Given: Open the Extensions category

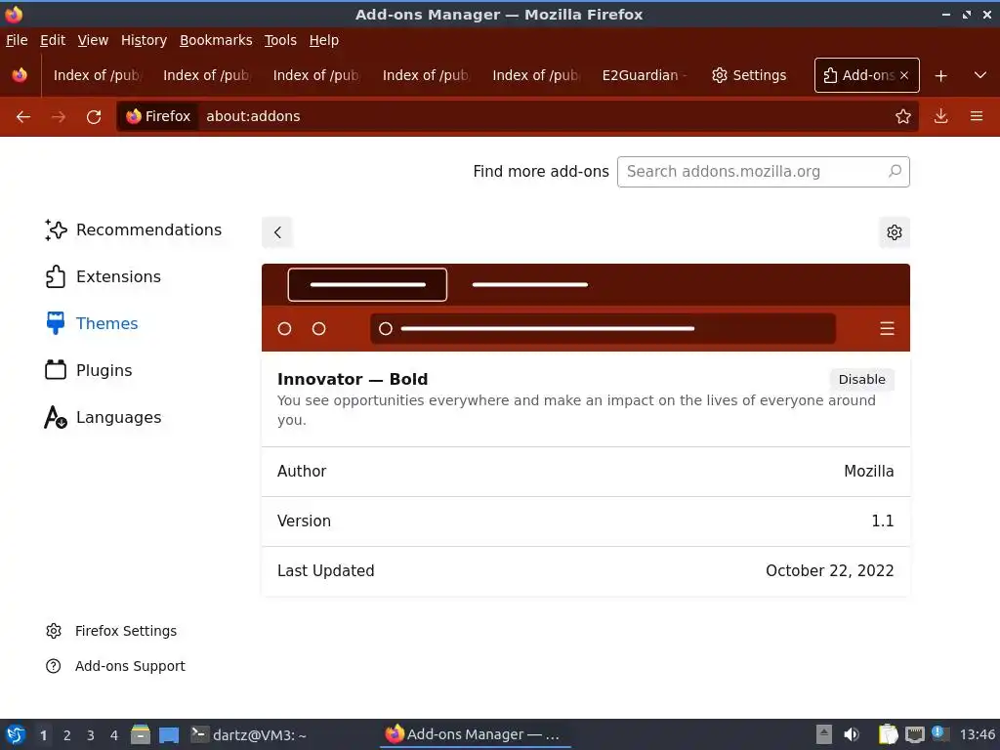Looking at the screenshot, I should pyautogui.click(x=103, y=276).
